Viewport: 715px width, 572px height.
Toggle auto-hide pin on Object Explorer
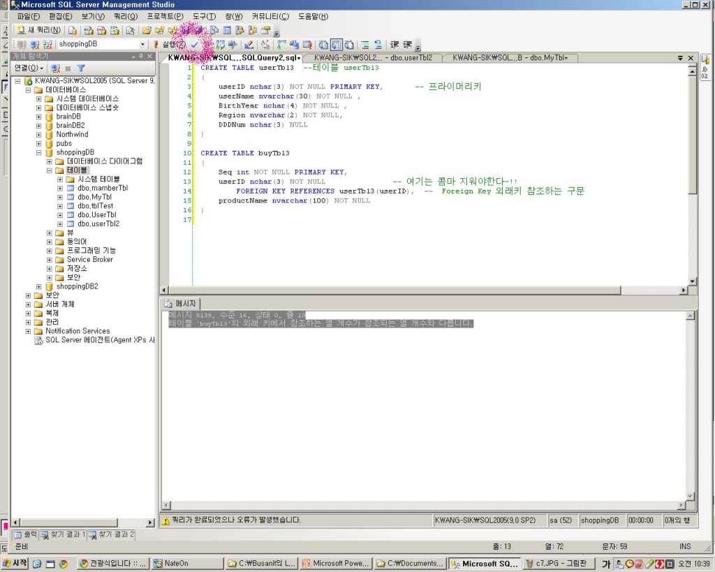point(141,56)
